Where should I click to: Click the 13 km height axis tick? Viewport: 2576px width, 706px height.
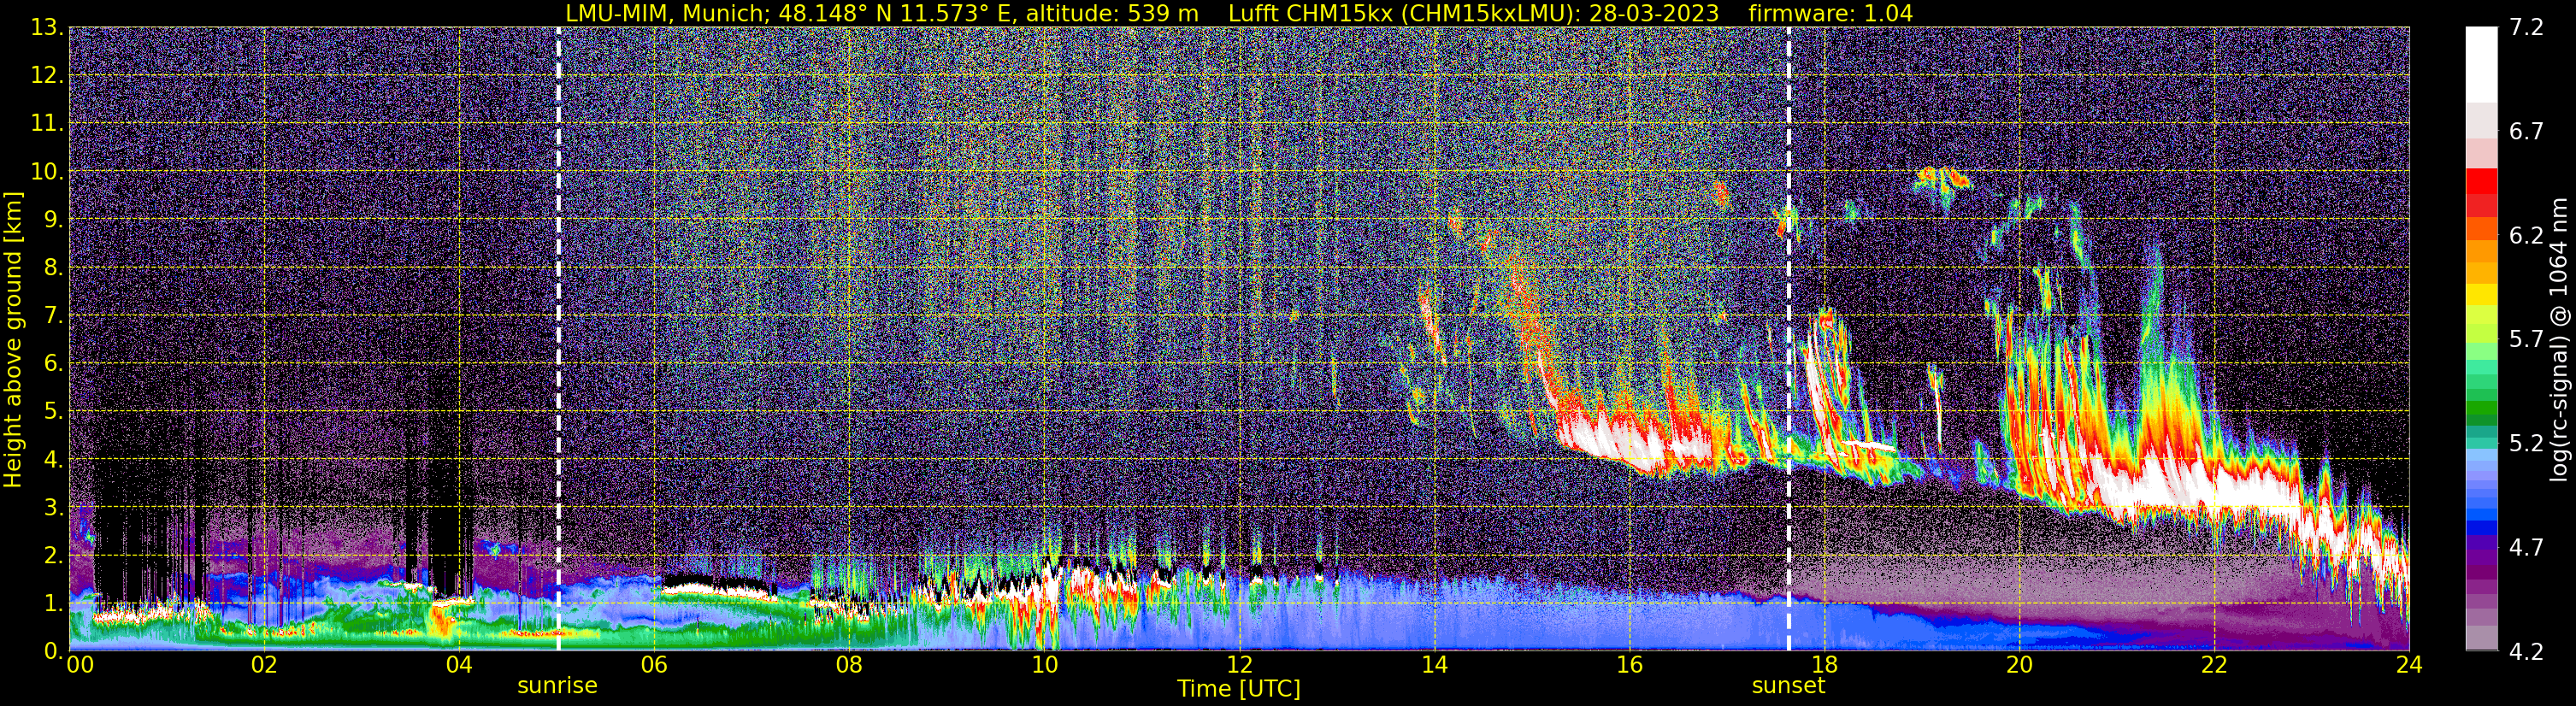(47, 28)
